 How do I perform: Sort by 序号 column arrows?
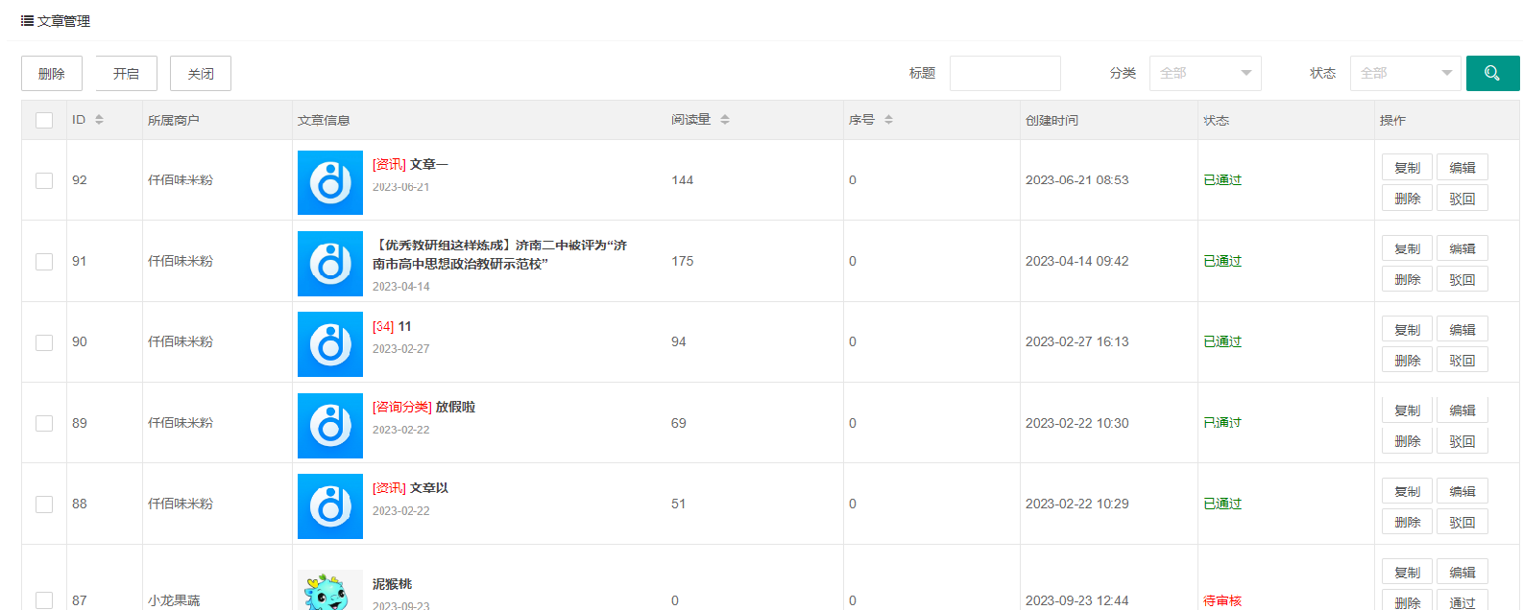click(888, 120)
